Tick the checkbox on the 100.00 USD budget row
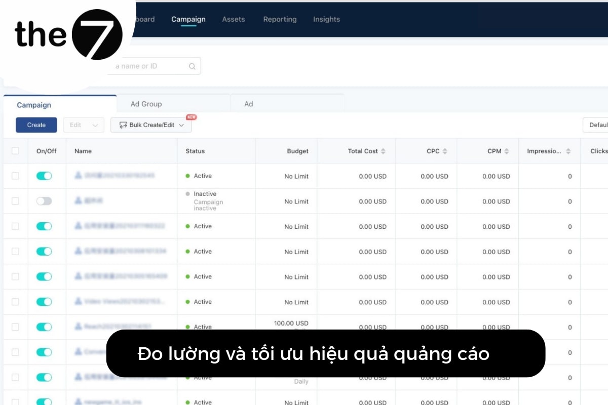 tap(15, 327)
